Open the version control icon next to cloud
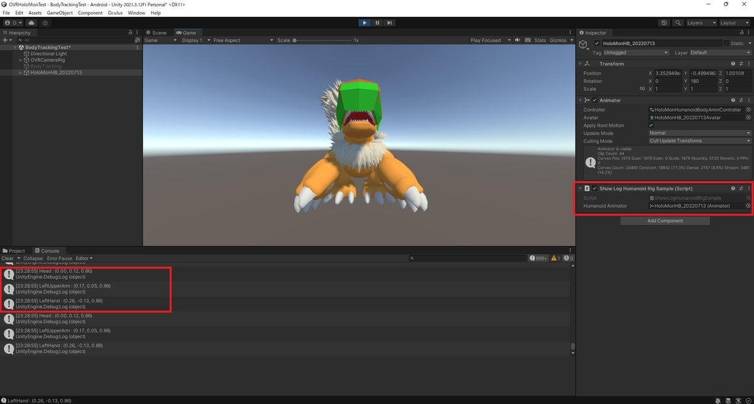Image resolution: width=754 pixels, height=404 pixels. click(x=45, y=23)
